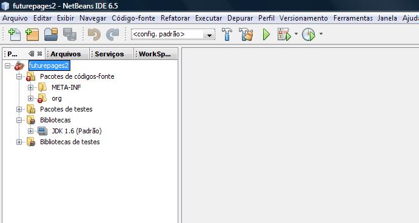Close the Projects panel tab
Viewport: 419px width, 223px height.
click(x=40, y=54)
